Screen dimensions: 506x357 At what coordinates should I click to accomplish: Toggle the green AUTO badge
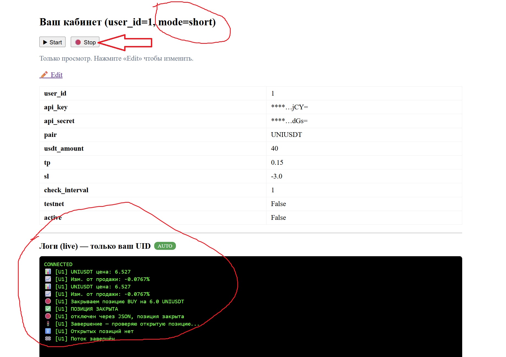click(x=165, y=246)
